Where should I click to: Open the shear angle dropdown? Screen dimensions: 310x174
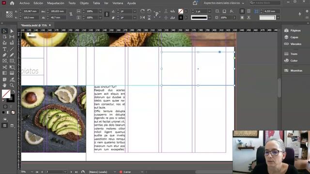(x=135, y=17)
